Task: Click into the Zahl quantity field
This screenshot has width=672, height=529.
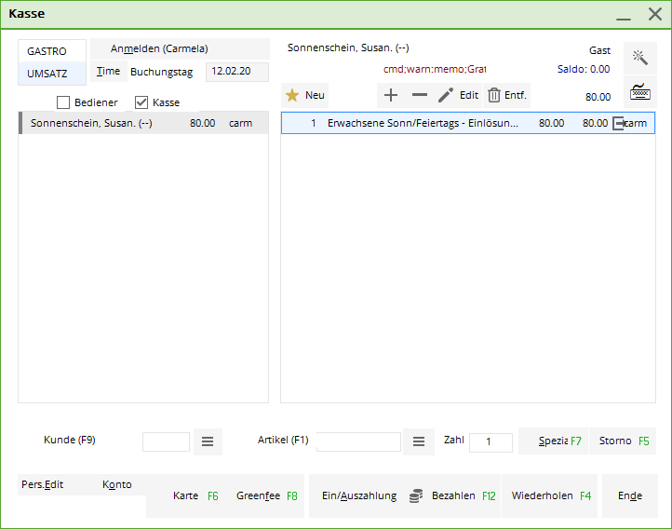Action: pyautogui.click(x=491, y=442)
